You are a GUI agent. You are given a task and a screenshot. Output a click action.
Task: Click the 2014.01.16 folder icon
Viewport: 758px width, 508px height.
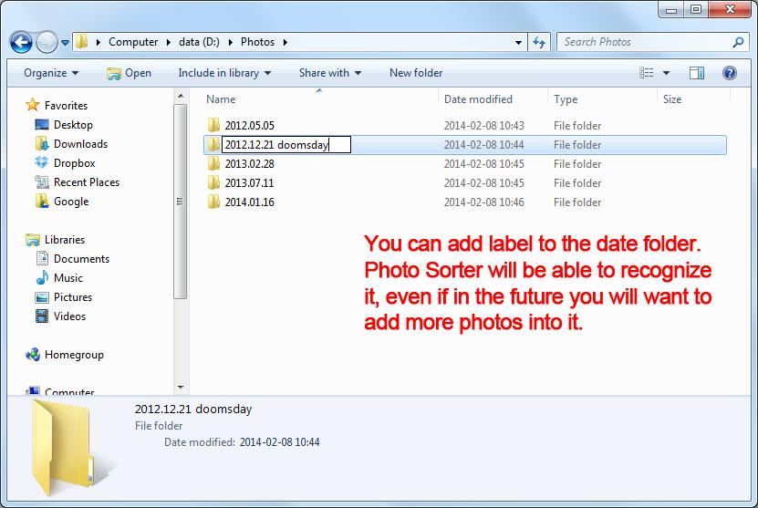[213, 202]
